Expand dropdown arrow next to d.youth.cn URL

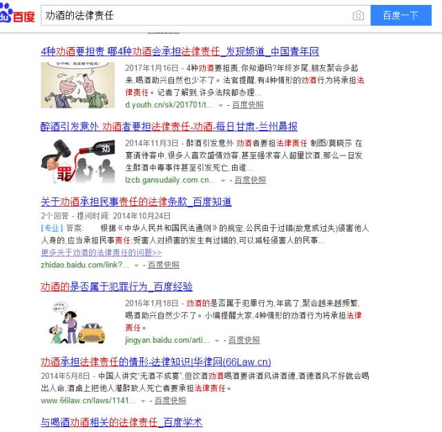tap(221, 105)
